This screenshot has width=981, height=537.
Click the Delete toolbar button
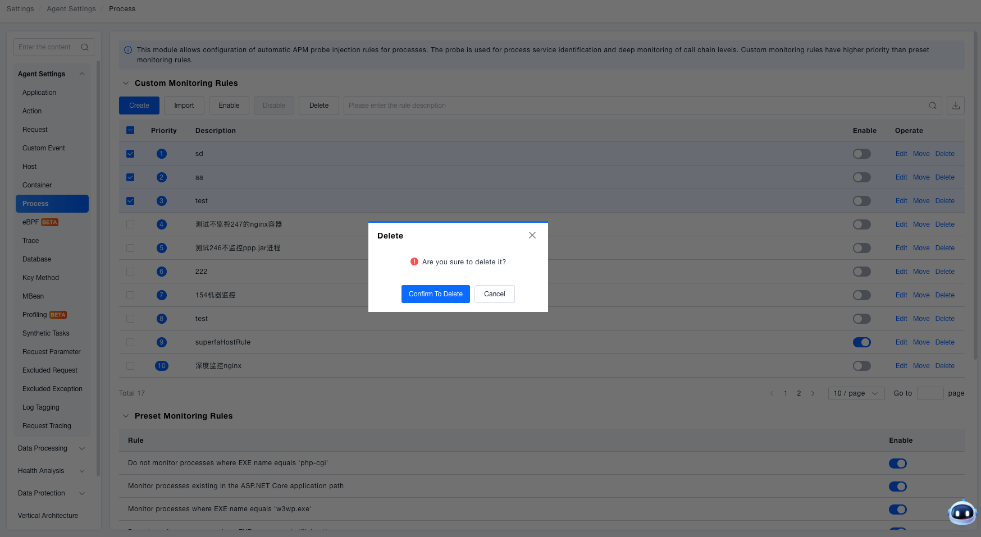point(319,105)
